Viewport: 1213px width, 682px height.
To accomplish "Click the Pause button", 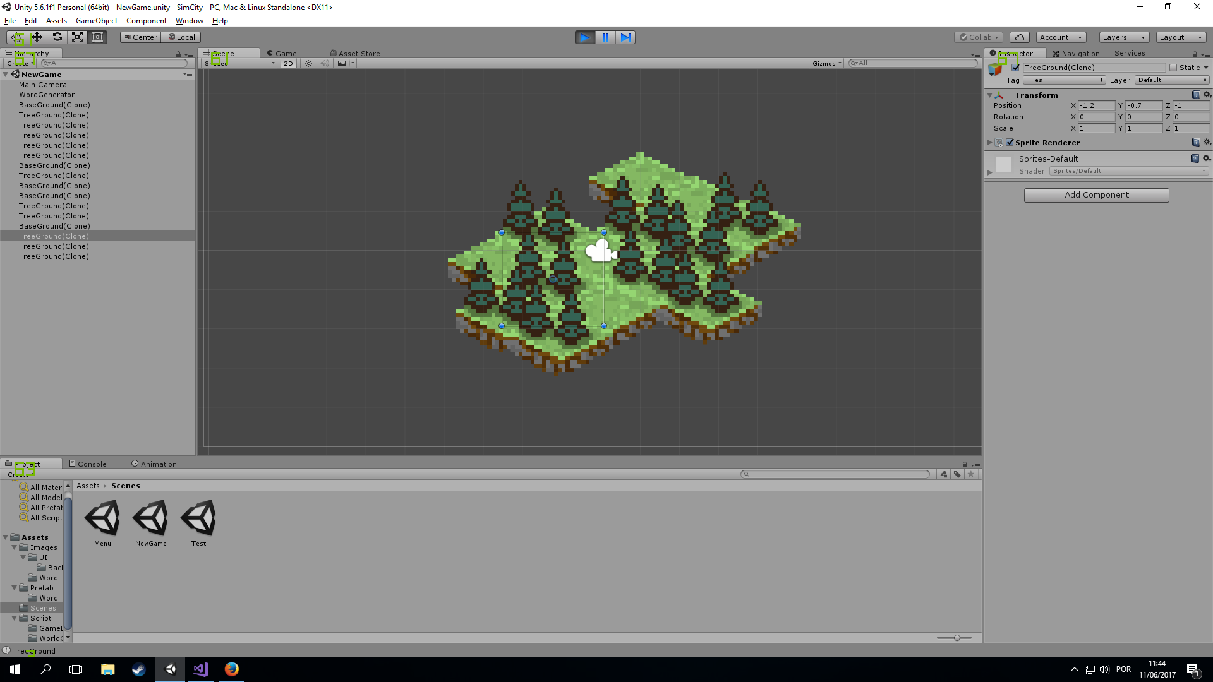I will click(x=605, y=37).
